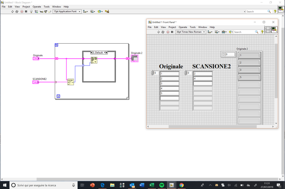This screenshot has width=285, height=189.
Task: Select Originale 2 indicator terminal in diagram
Action: (x=134, y=58)
